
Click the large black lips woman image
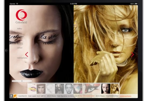[42, 44]
